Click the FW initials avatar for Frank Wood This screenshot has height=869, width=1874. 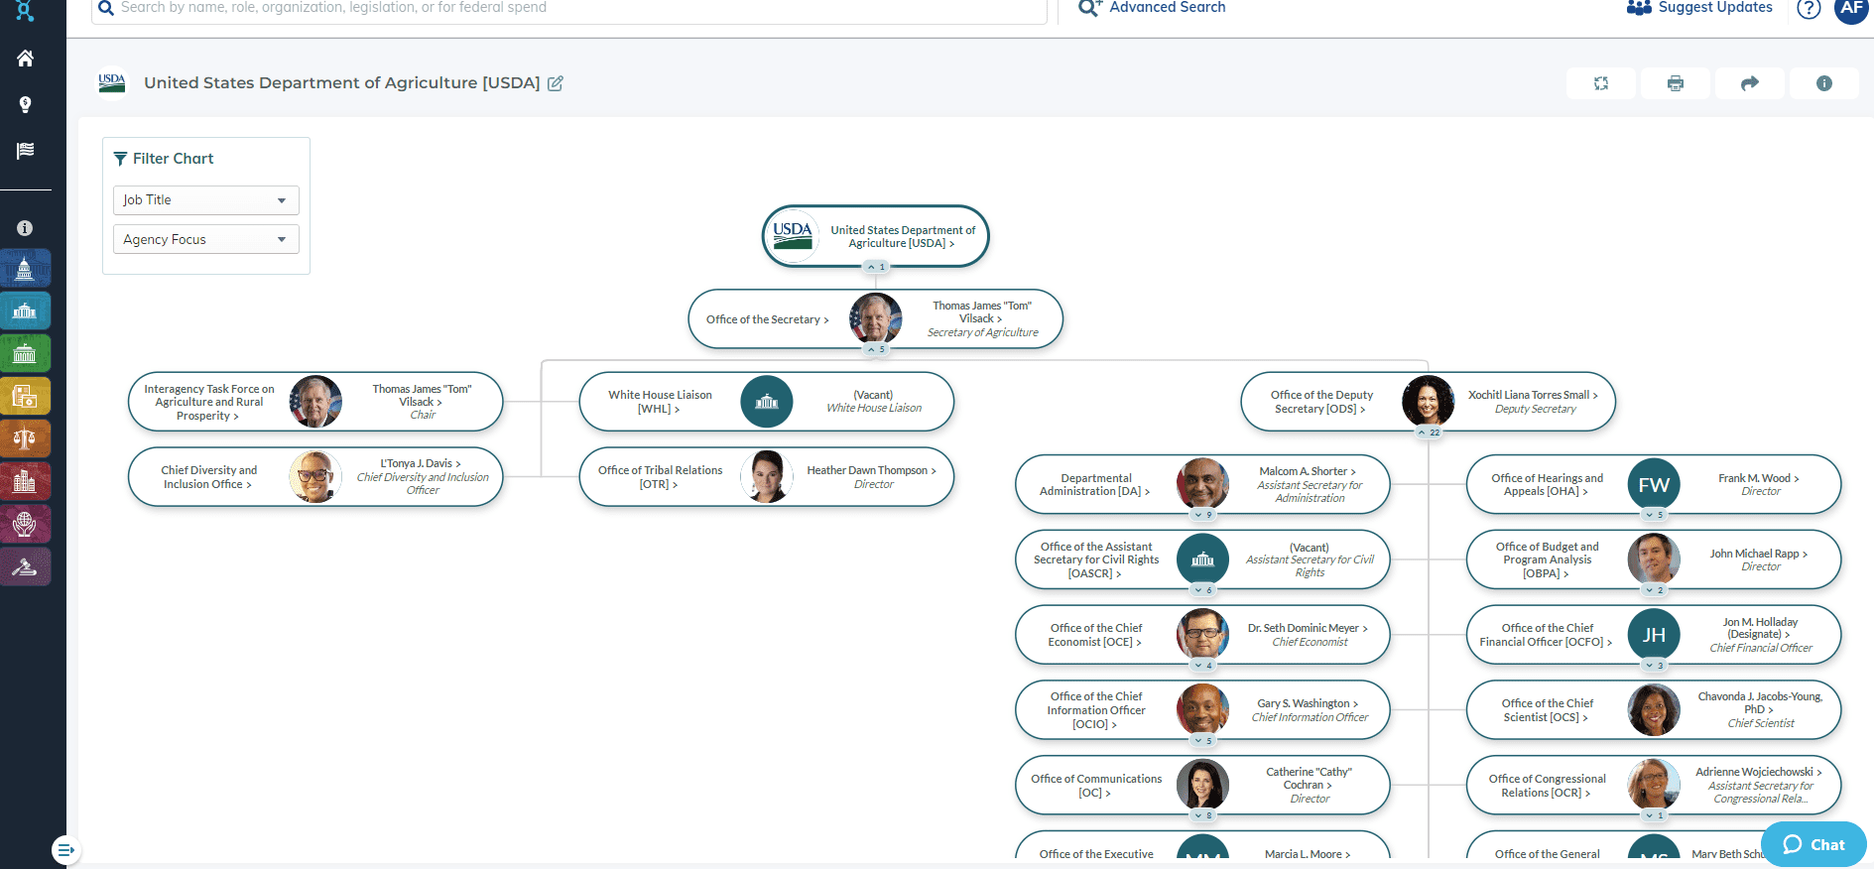coord(1654,484)
